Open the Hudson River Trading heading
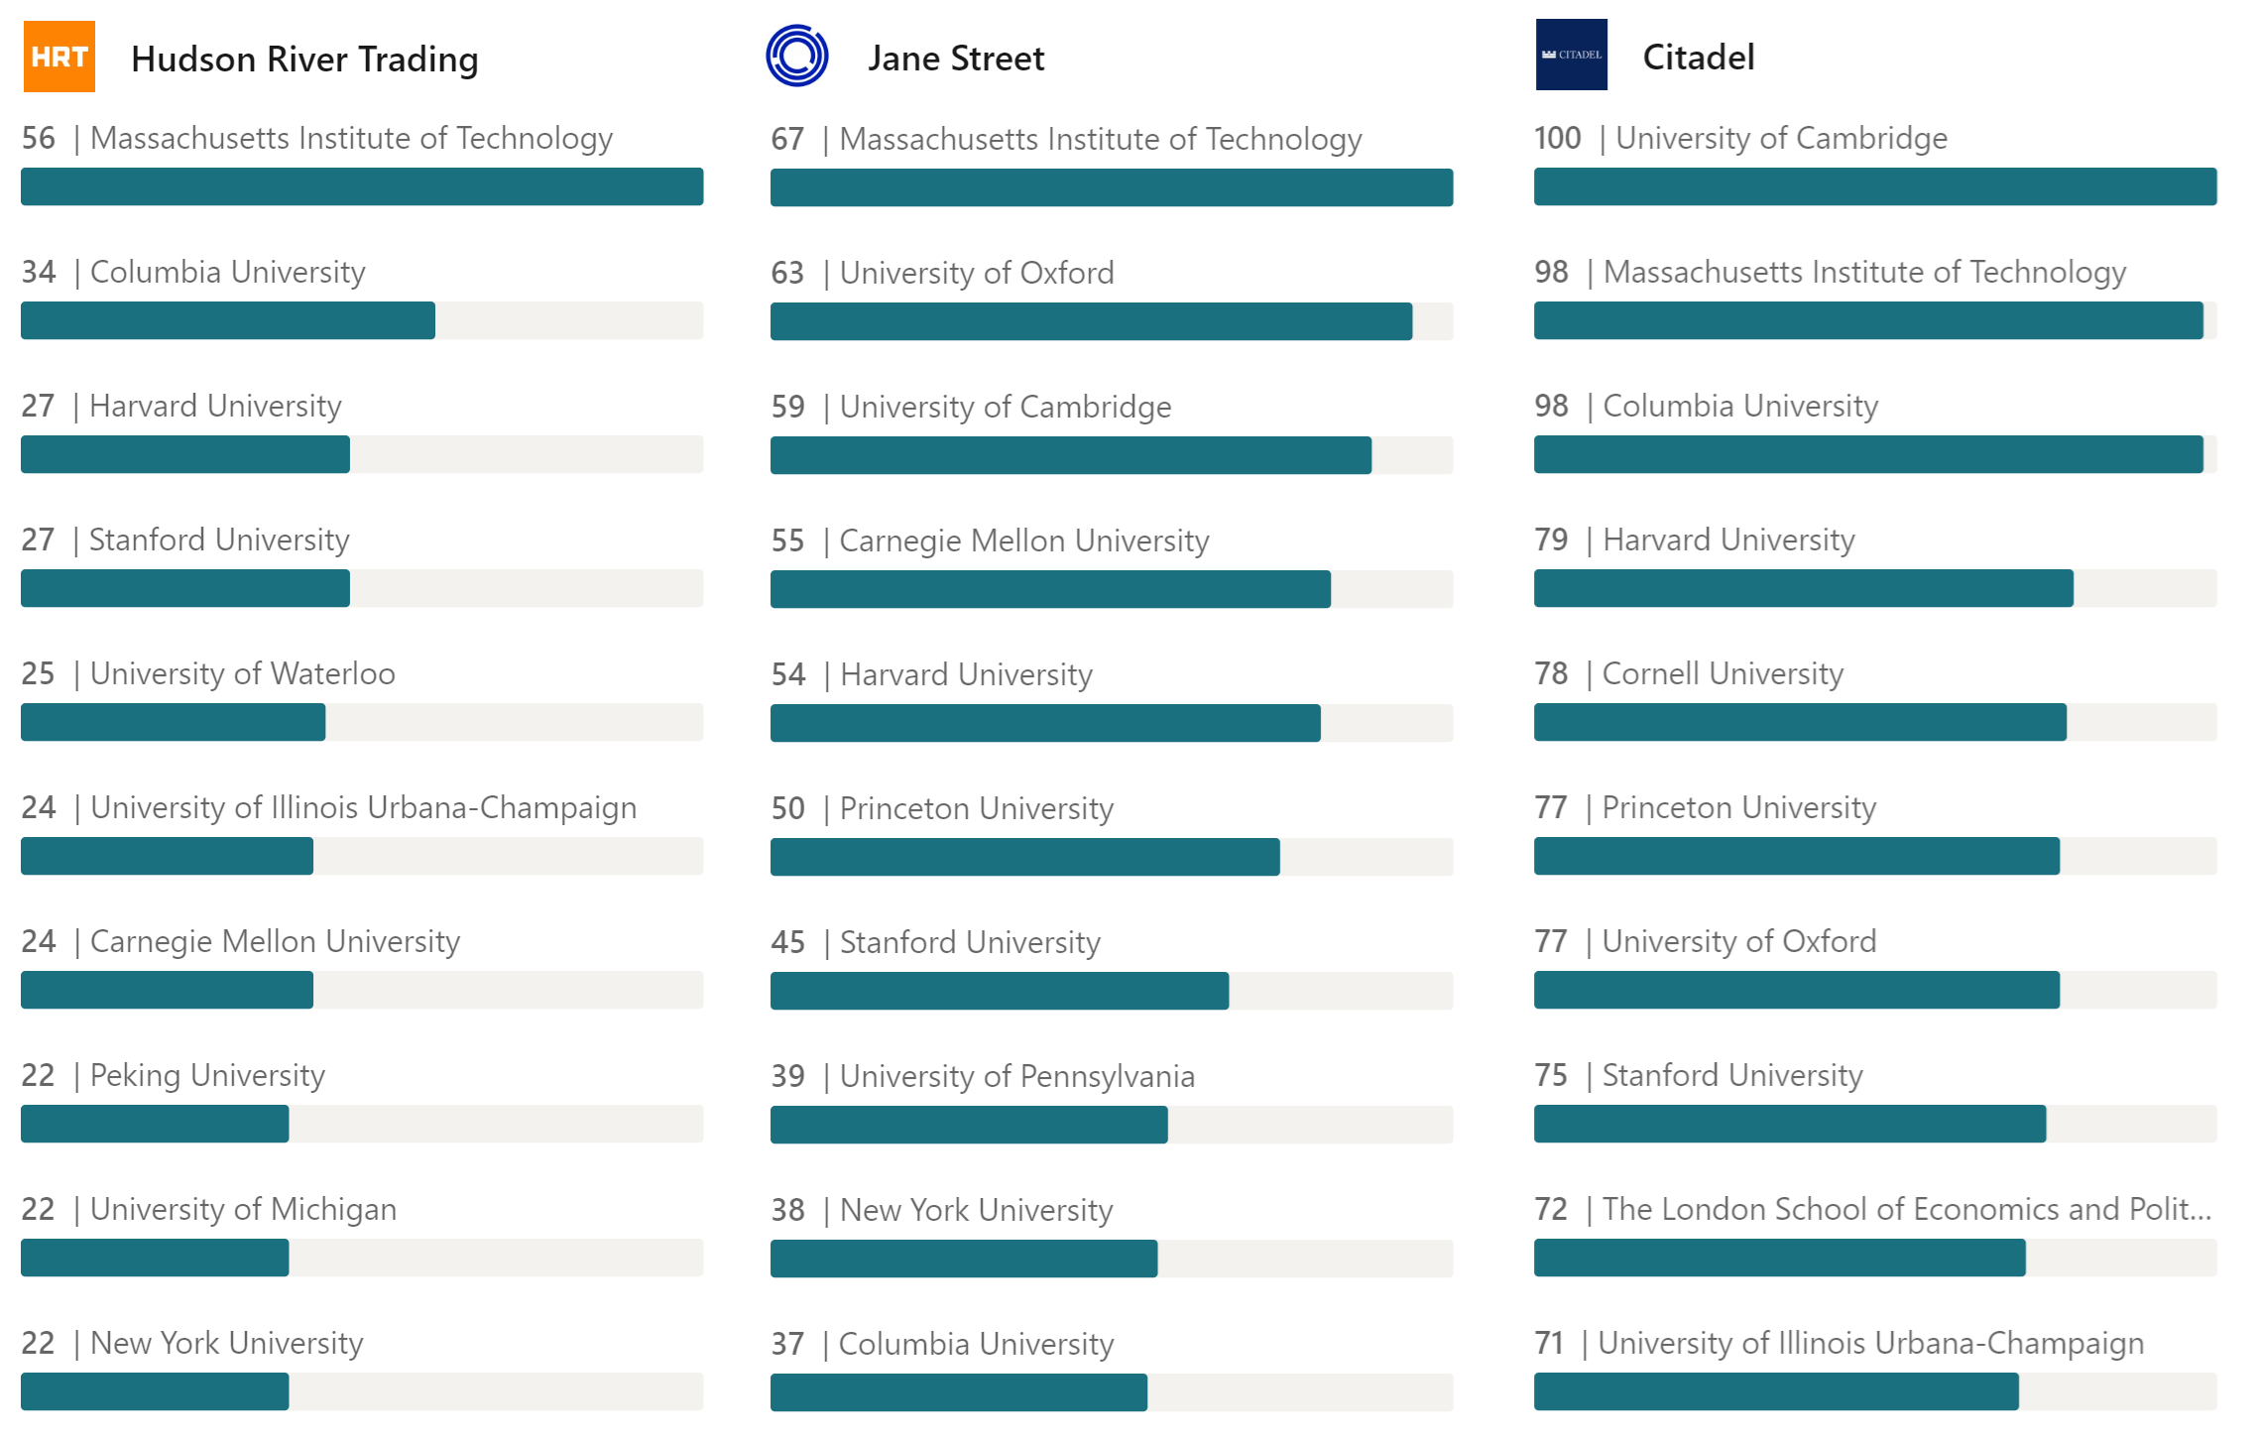Viewport: 2259px width, 1441px height. (304, 59)
